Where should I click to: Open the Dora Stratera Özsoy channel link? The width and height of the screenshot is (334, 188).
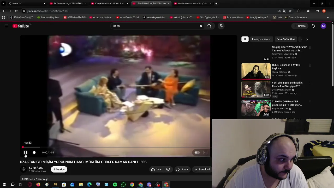coord(281,90)
